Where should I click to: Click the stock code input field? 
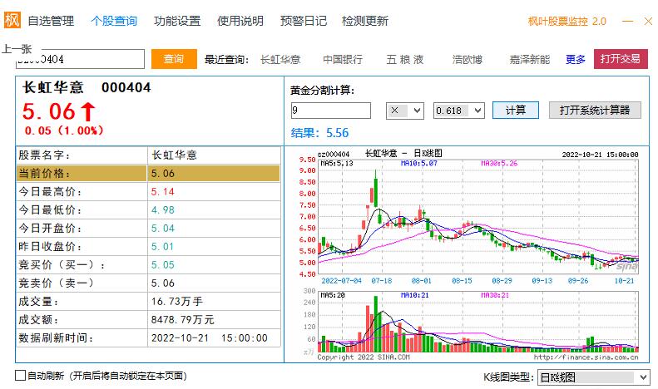coord(79,59)
